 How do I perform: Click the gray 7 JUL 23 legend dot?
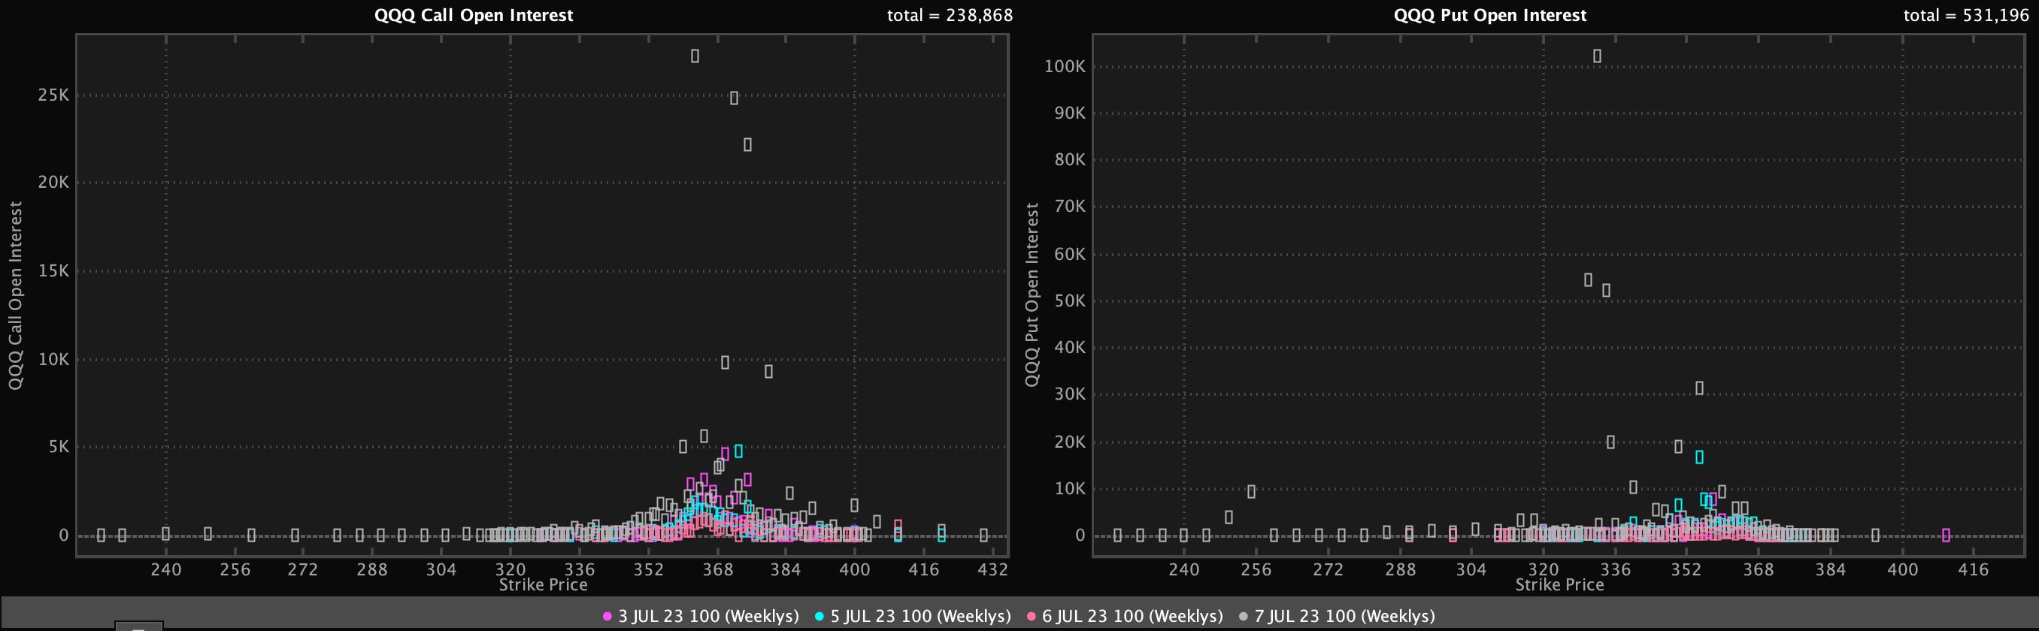[x=1243, y=616]
